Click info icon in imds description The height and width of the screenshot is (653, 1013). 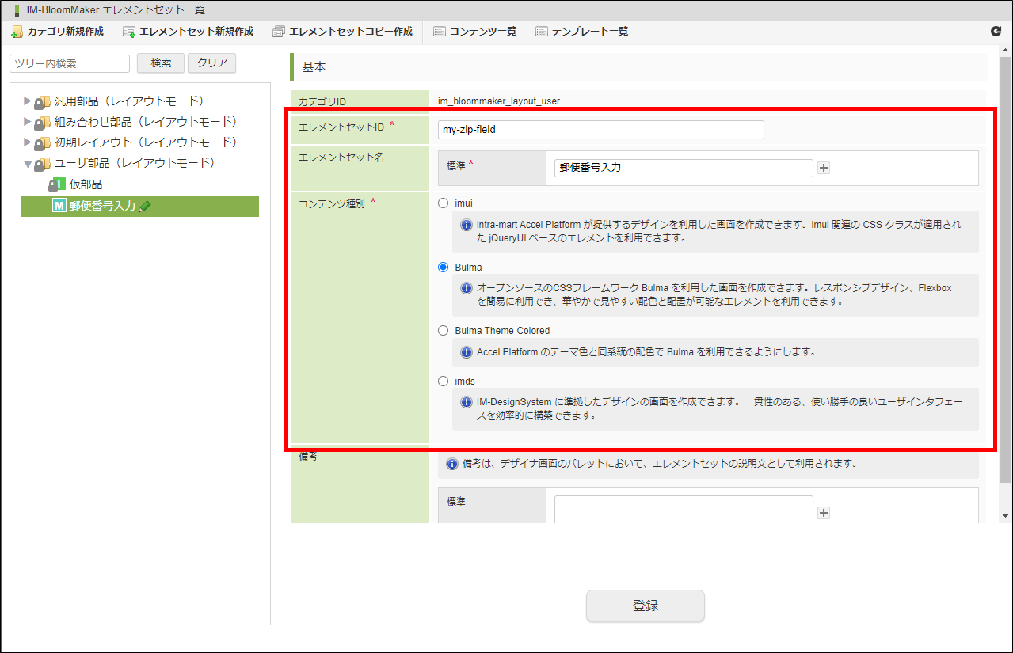[x=467, y=402]
